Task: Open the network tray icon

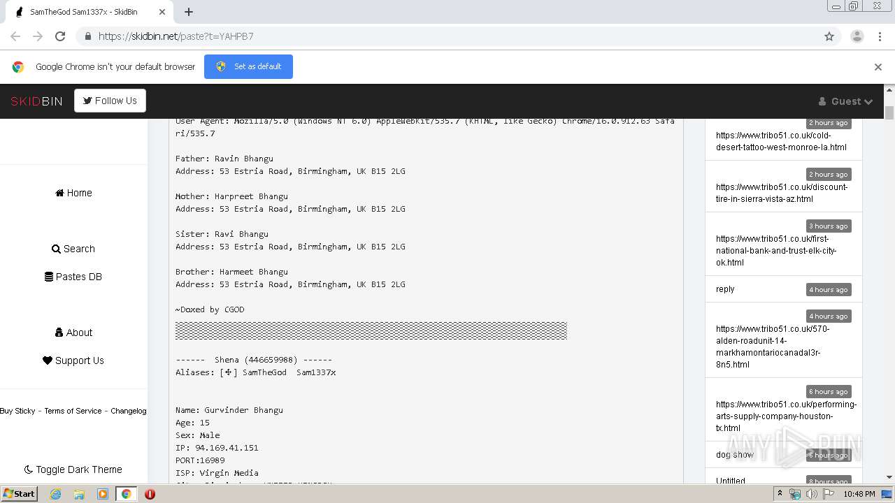Action: tap(795, 494)
